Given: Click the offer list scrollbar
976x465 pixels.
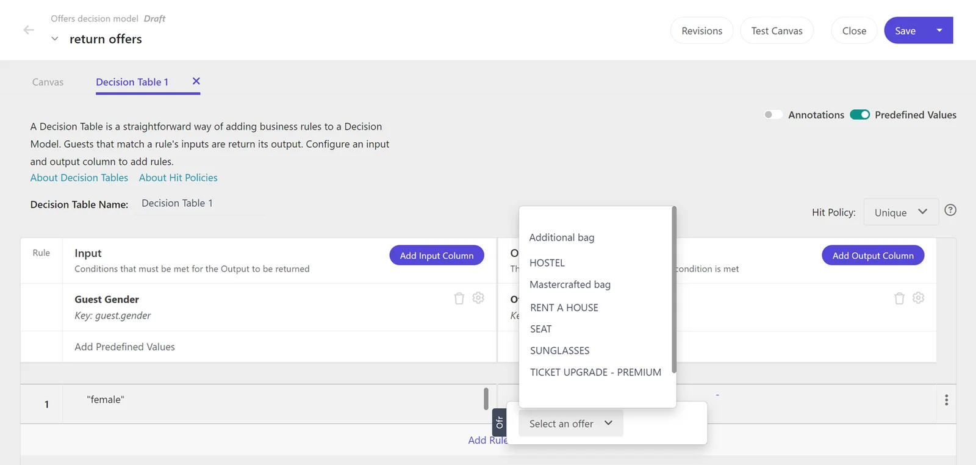Looking at the screenshot, I should [674, 290].
